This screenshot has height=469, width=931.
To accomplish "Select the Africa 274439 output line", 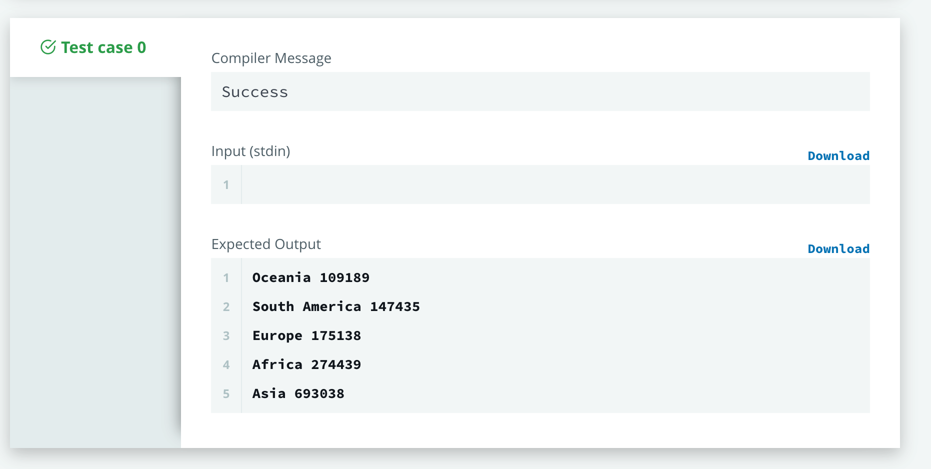I will pyautogui.click(x=306, y=364).
